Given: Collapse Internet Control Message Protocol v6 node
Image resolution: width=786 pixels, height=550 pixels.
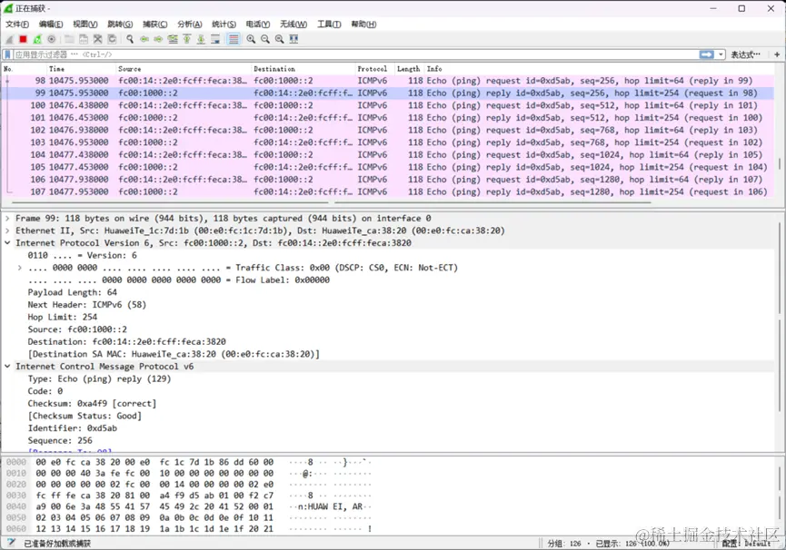Looking at the screenshot, I should (x=7, y=367).
